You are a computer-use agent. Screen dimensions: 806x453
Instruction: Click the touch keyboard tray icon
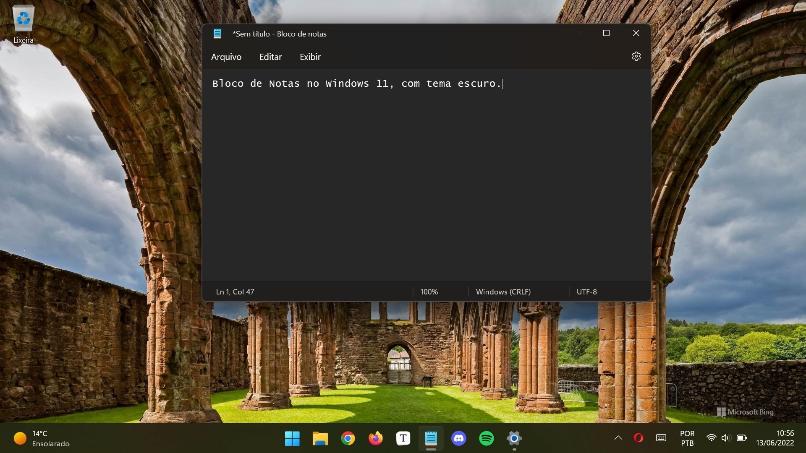pos(661,438)
